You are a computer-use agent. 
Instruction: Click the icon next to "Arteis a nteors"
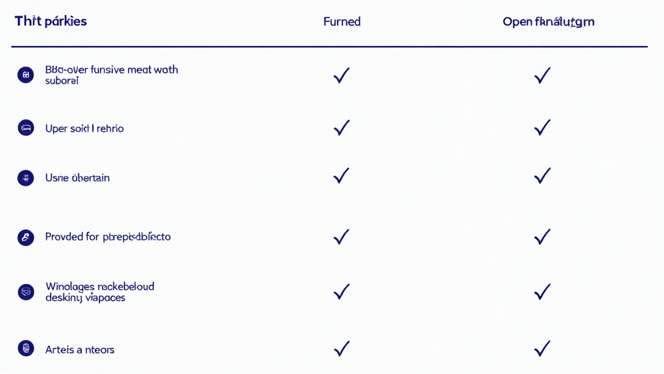coord(25,349)
